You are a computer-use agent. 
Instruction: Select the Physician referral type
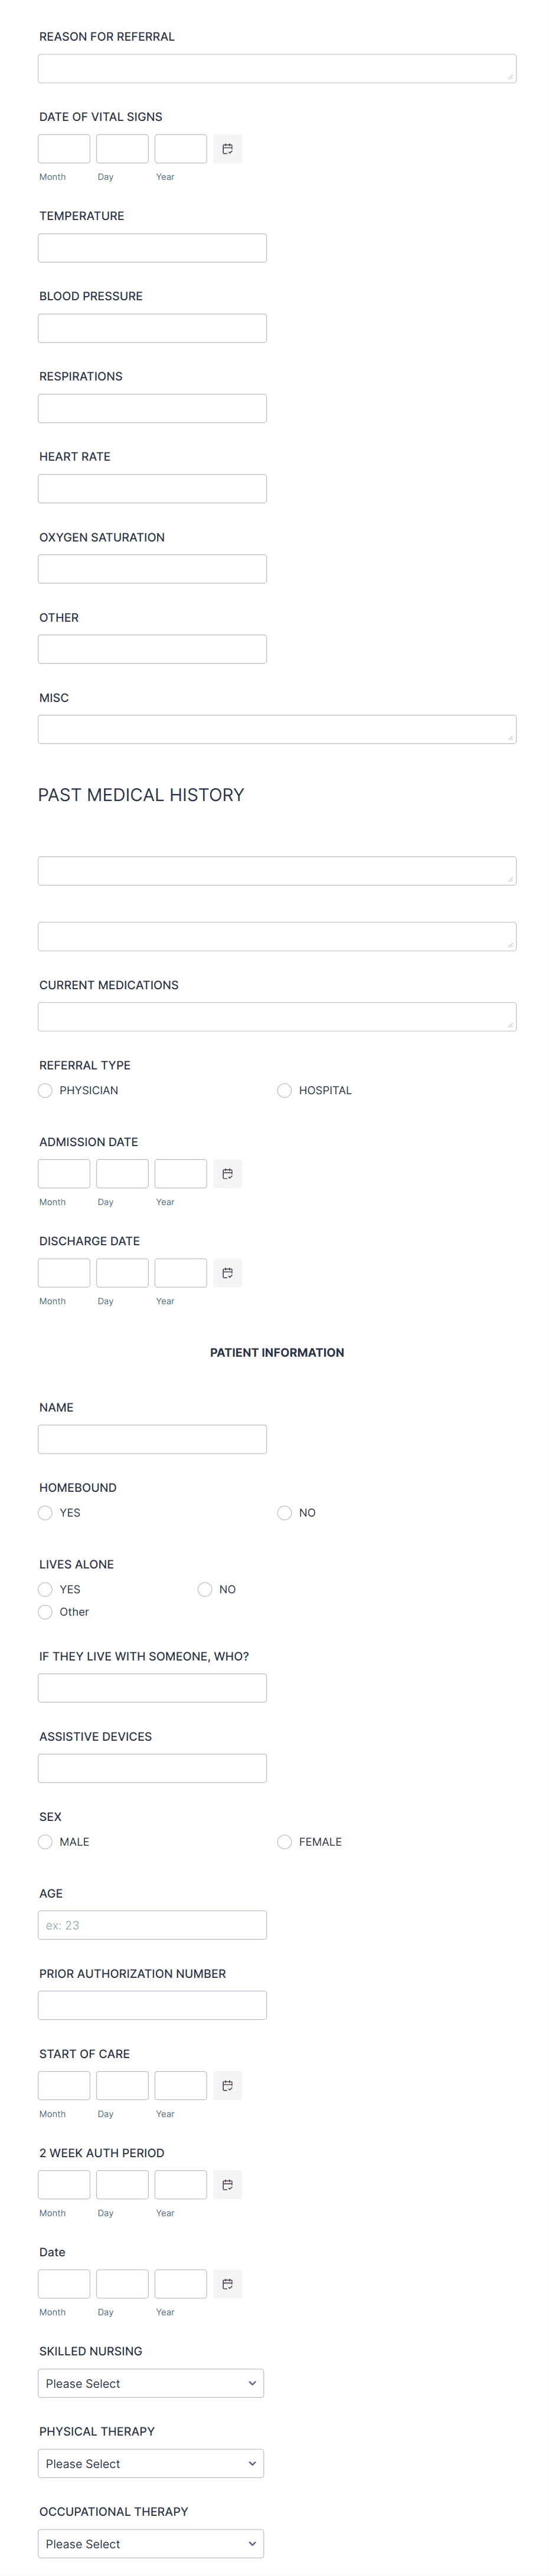(45, 1090)
